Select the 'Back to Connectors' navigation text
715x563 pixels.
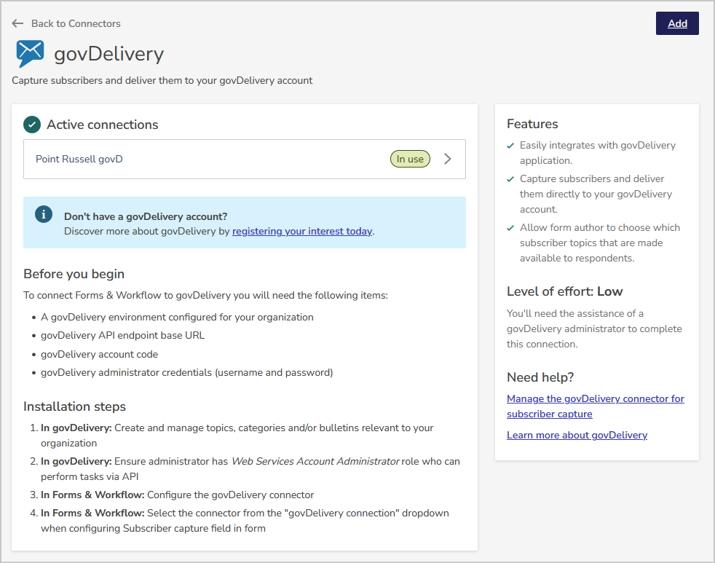click(x=76, y=23)
